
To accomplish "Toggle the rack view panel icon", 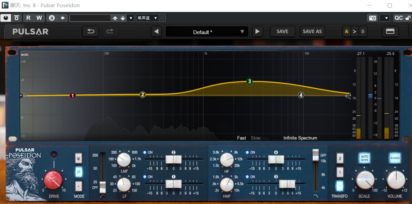I will pos(390,31).
